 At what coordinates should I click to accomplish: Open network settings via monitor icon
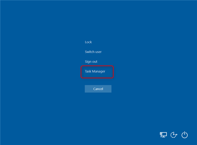point(163,135)
